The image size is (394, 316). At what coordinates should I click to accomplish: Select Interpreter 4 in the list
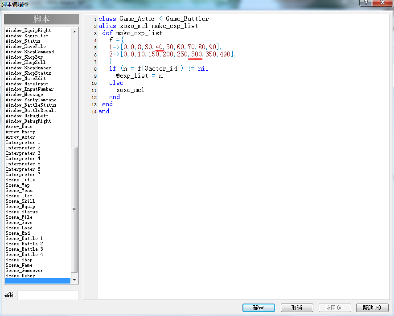click(23, 158)
